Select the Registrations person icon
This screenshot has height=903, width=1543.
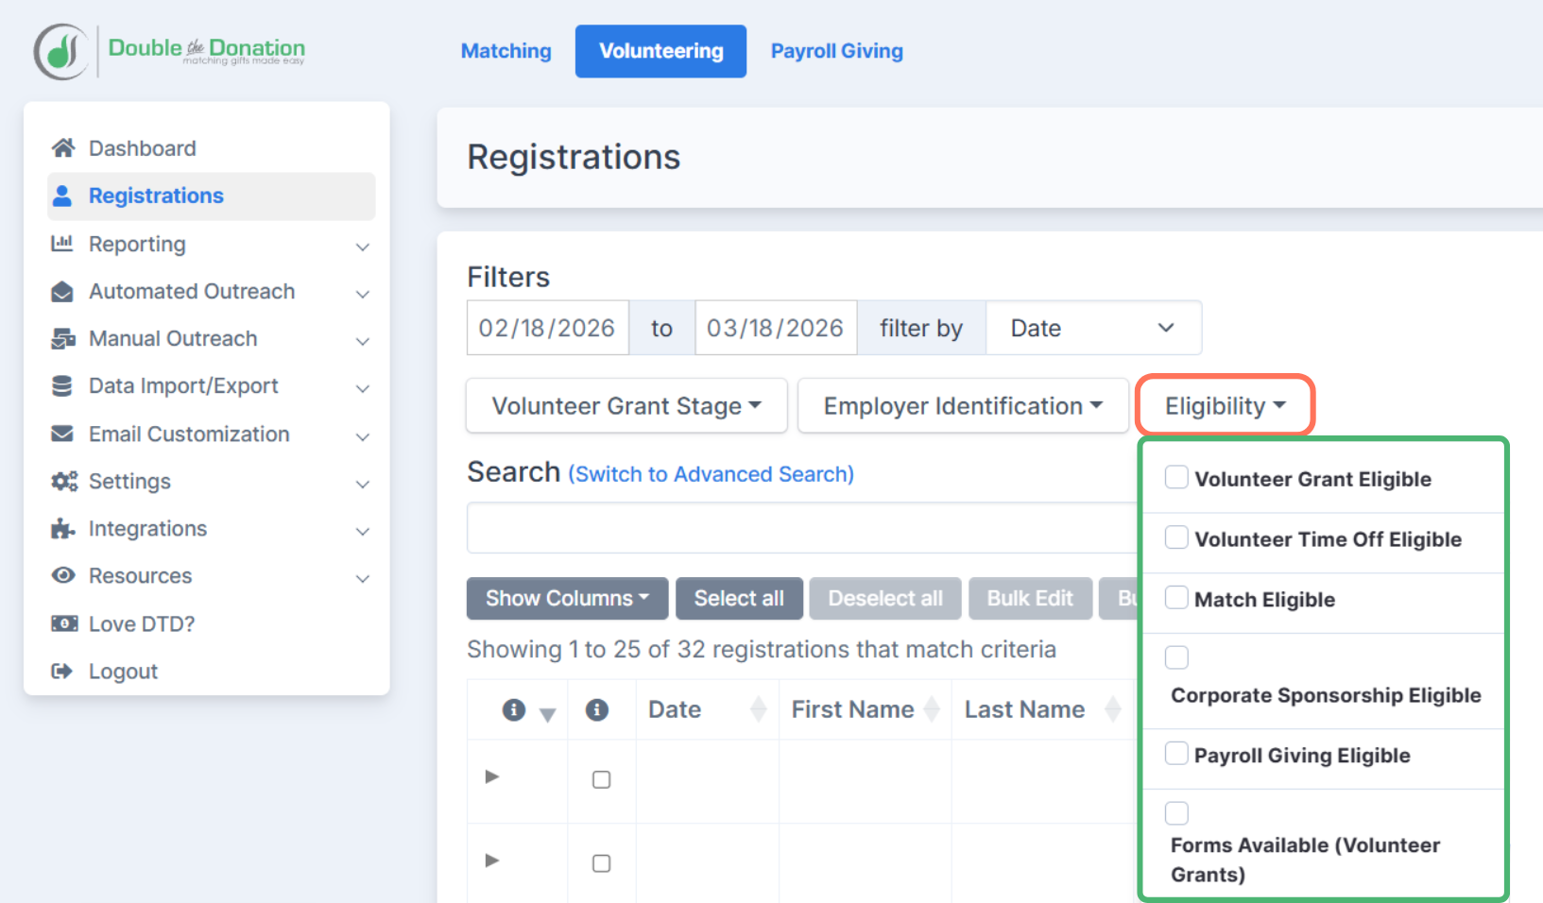(62, 196)
